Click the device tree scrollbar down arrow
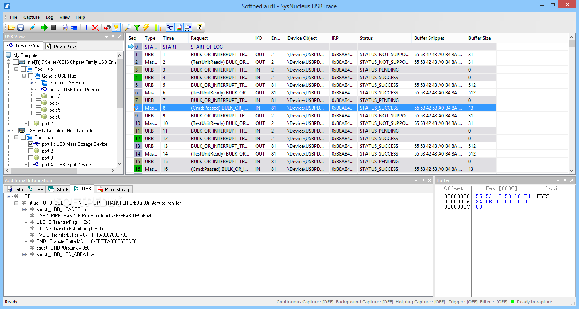The image size is (579, 309). pos(119,164)
